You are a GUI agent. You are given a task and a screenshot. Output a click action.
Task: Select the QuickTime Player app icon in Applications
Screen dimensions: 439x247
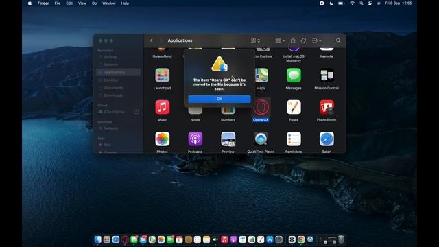click(261, 139)
